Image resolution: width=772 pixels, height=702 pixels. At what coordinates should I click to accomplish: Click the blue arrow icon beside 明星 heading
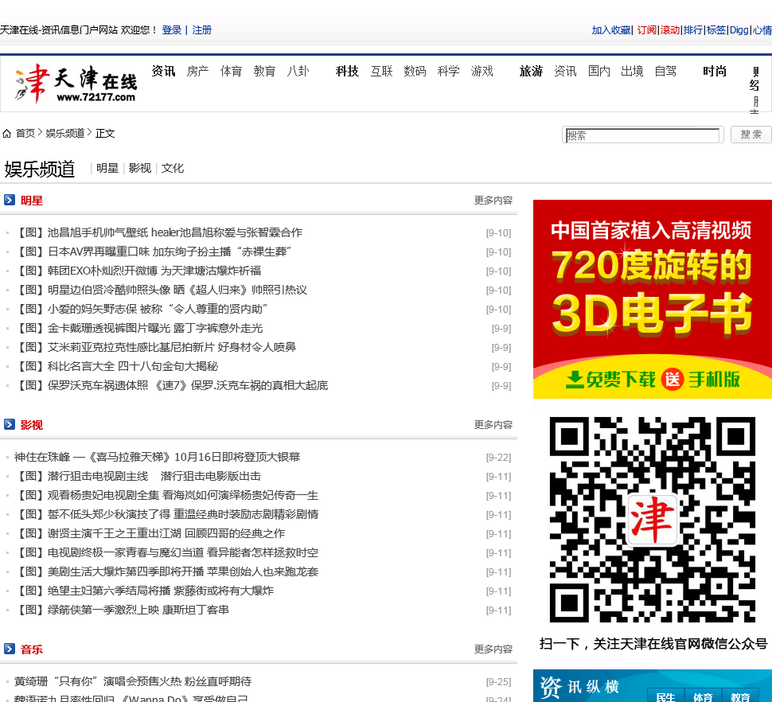(10, 200)
